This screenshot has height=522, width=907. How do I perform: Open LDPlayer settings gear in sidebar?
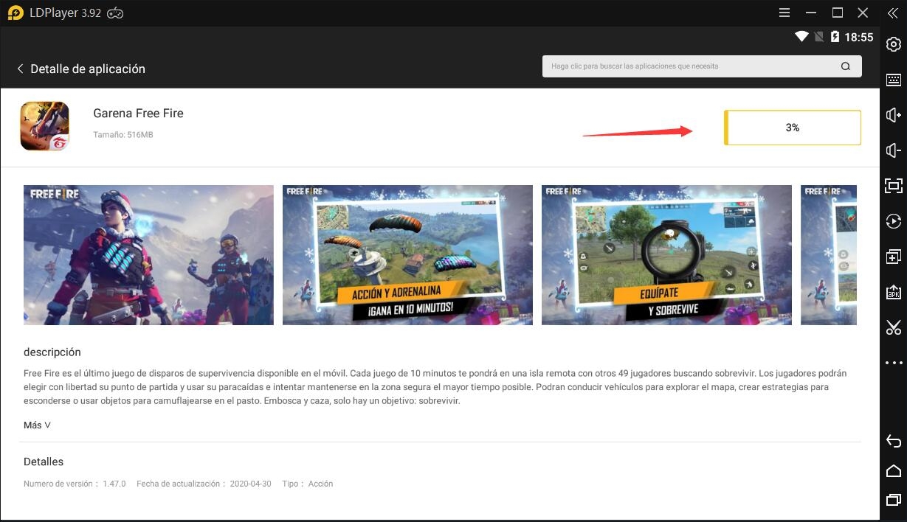(893, 44)
